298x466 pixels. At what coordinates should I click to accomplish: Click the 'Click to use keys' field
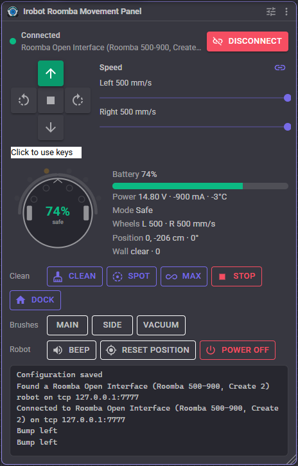click(x=46, y=153)
